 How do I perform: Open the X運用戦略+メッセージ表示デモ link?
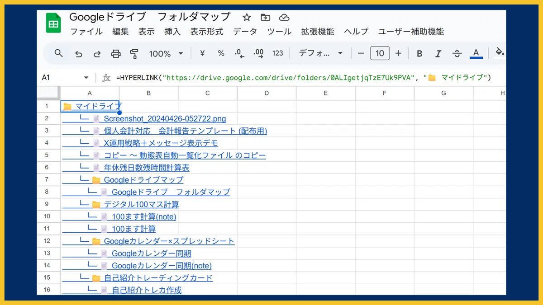(161, 143)
